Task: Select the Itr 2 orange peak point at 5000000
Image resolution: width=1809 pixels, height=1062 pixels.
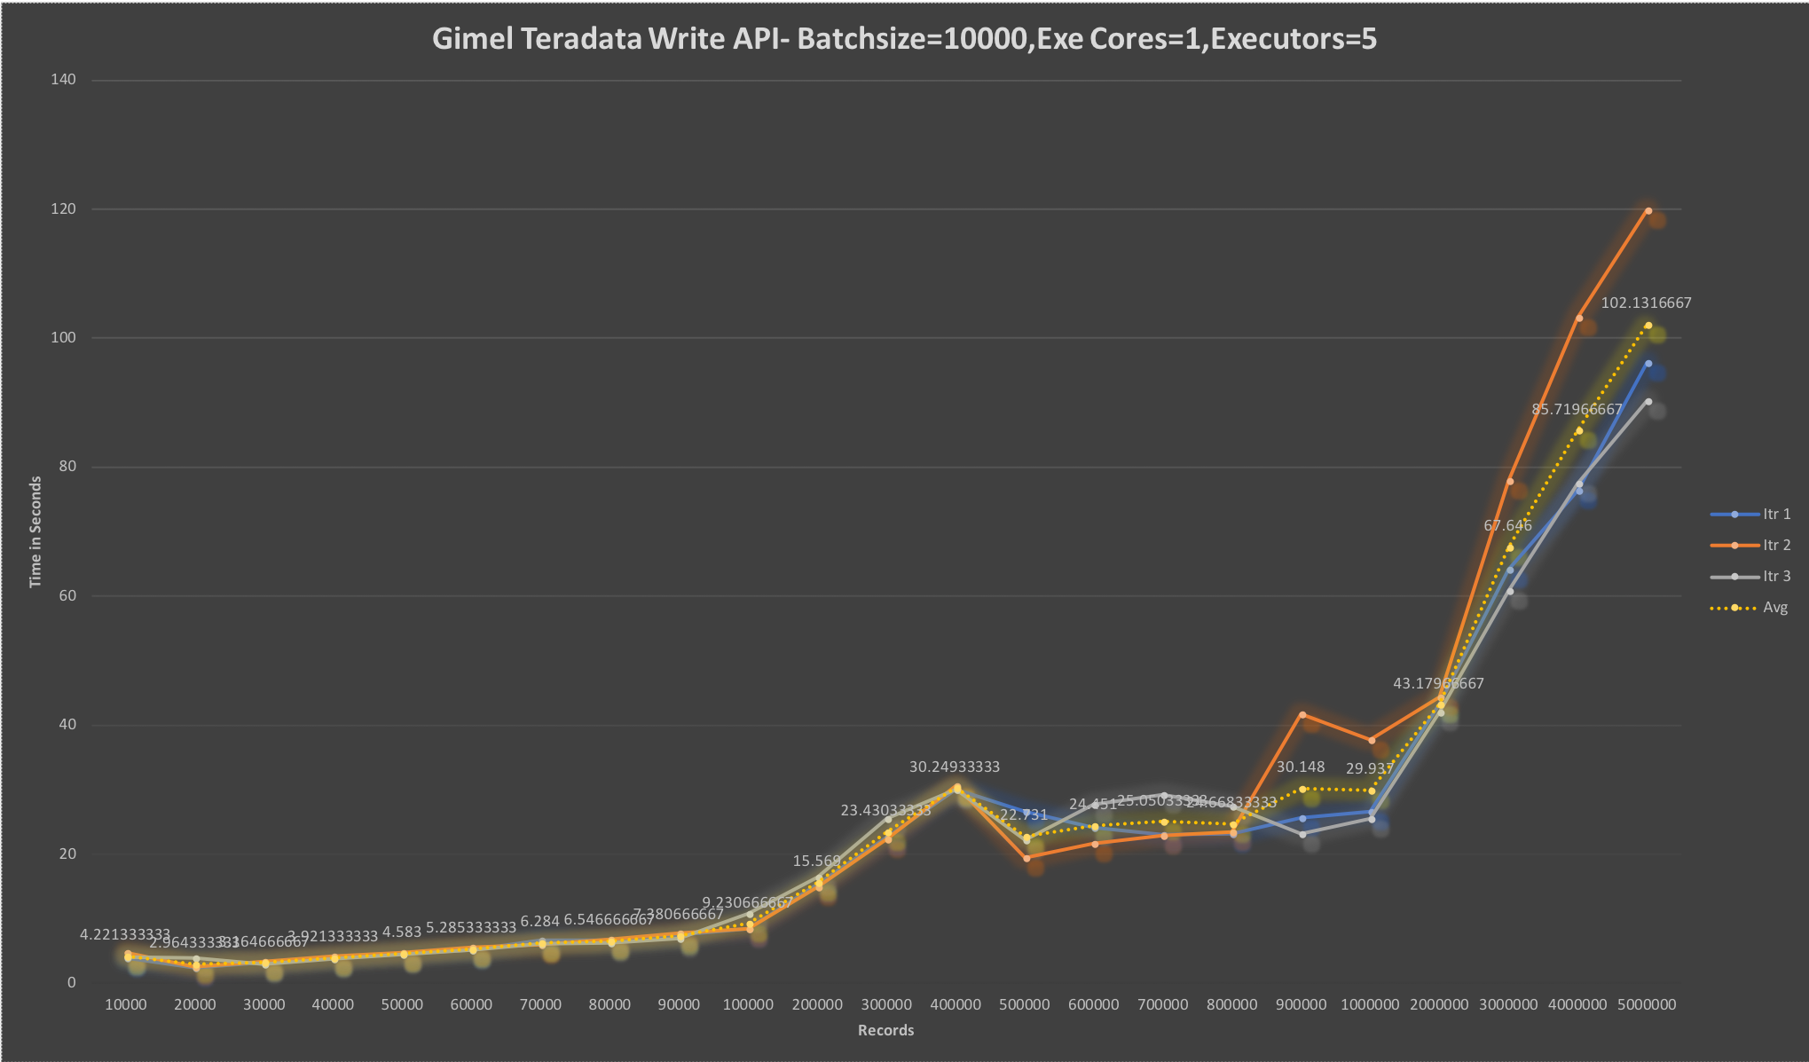Action: coord(1648,211)
